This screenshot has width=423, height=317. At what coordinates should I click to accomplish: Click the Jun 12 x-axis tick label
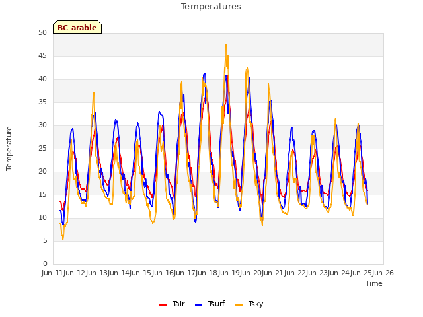click(73, 273)
